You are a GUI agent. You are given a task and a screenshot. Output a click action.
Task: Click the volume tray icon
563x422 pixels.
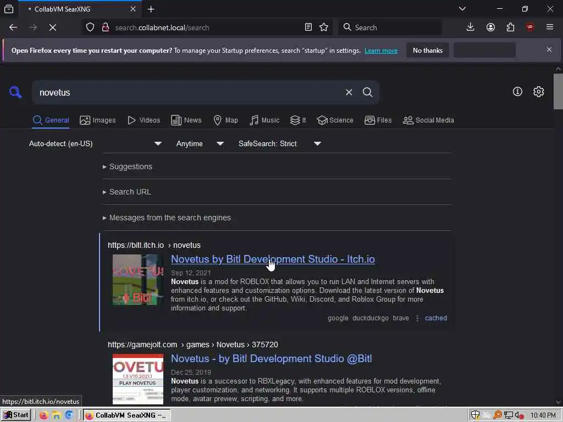tap(519, 415)
